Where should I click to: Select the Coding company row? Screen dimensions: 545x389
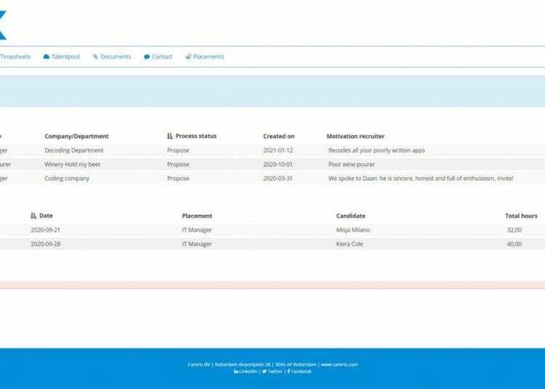tap(67, 178)
